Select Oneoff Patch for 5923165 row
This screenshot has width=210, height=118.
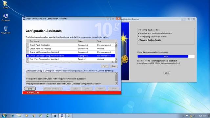point(71,49)
